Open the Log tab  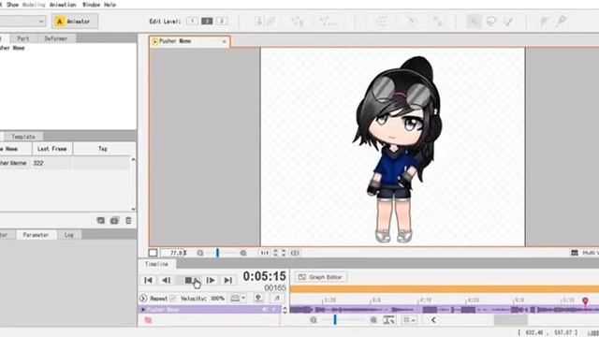click(69, 235)
